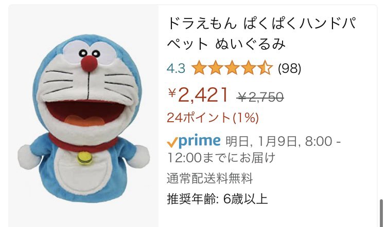Click the small red yen symbol before 2,421
386x227 pixels.
[172, 93]
